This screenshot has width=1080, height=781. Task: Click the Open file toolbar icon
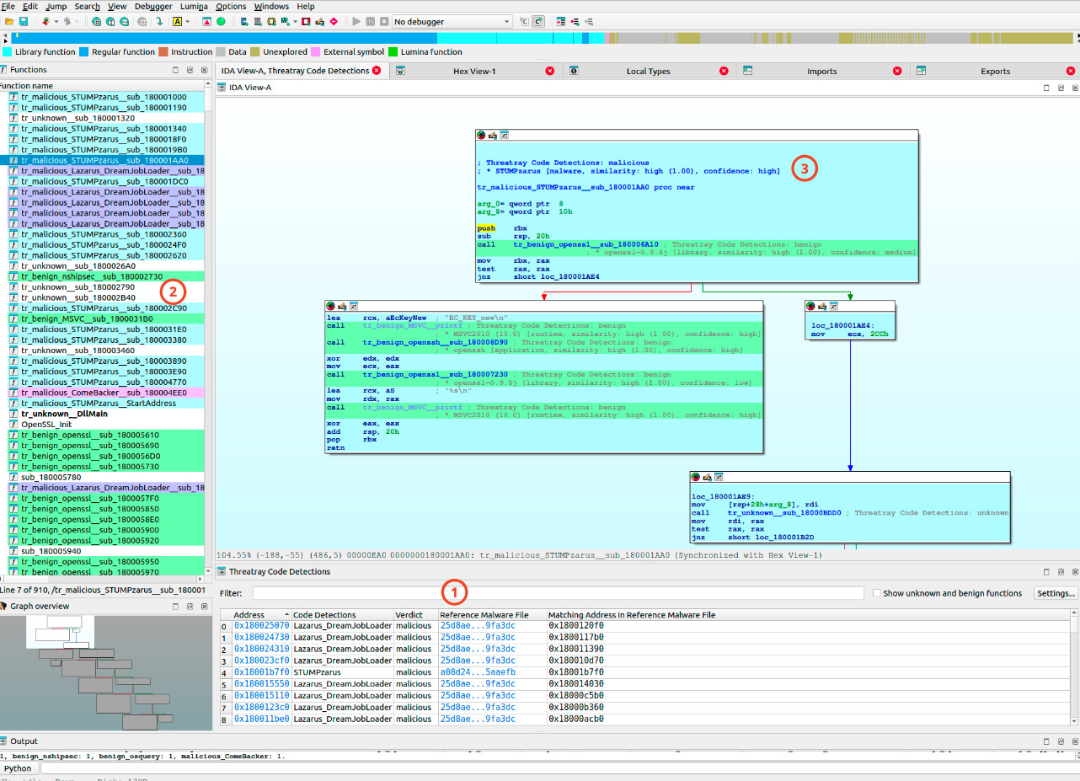9,21
